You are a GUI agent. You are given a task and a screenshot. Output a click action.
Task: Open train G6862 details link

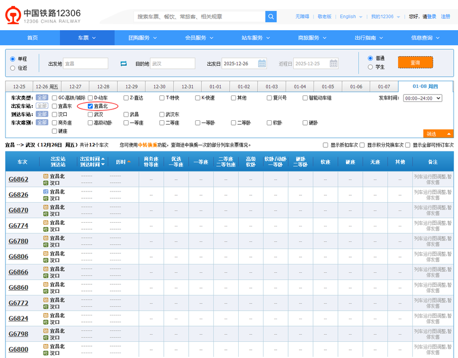[x=18, y=180]
